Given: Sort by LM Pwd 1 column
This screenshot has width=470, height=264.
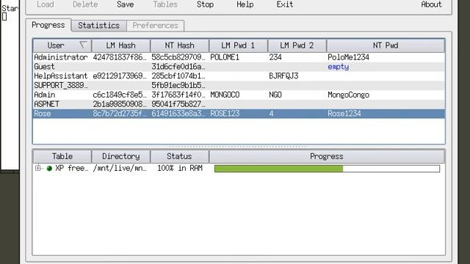Looking at the screenshot, I should (x=238, y=45).
